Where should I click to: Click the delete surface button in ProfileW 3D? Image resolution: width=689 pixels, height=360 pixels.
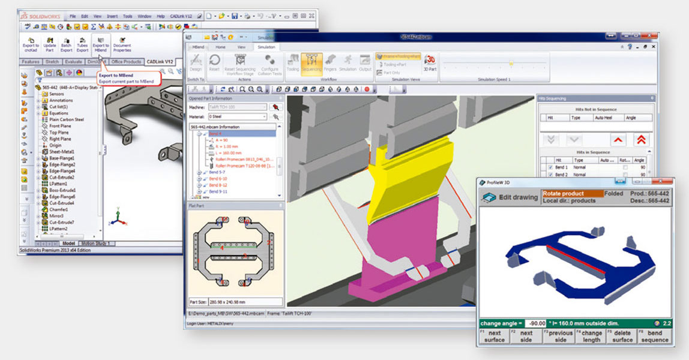(622, 336)
